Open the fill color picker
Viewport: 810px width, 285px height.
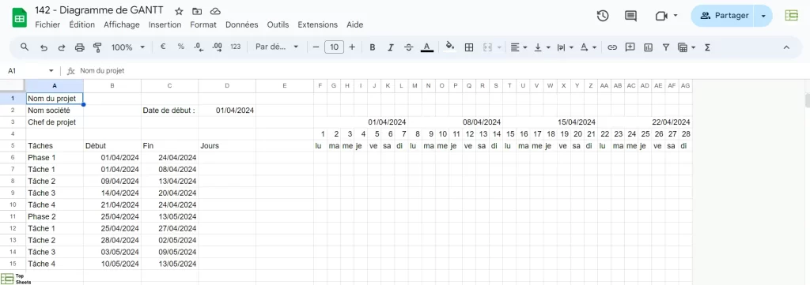click(x=450, y=47)
